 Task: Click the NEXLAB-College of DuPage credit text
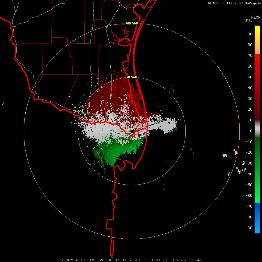click(232, 3)
